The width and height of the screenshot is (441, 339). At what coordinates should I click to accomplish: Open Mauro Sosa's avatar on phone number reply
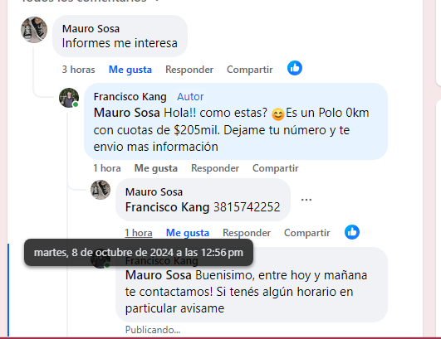[100, 190]
